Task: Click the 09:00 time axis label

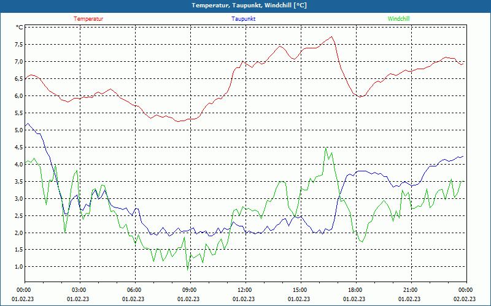Action: point(190,289)
